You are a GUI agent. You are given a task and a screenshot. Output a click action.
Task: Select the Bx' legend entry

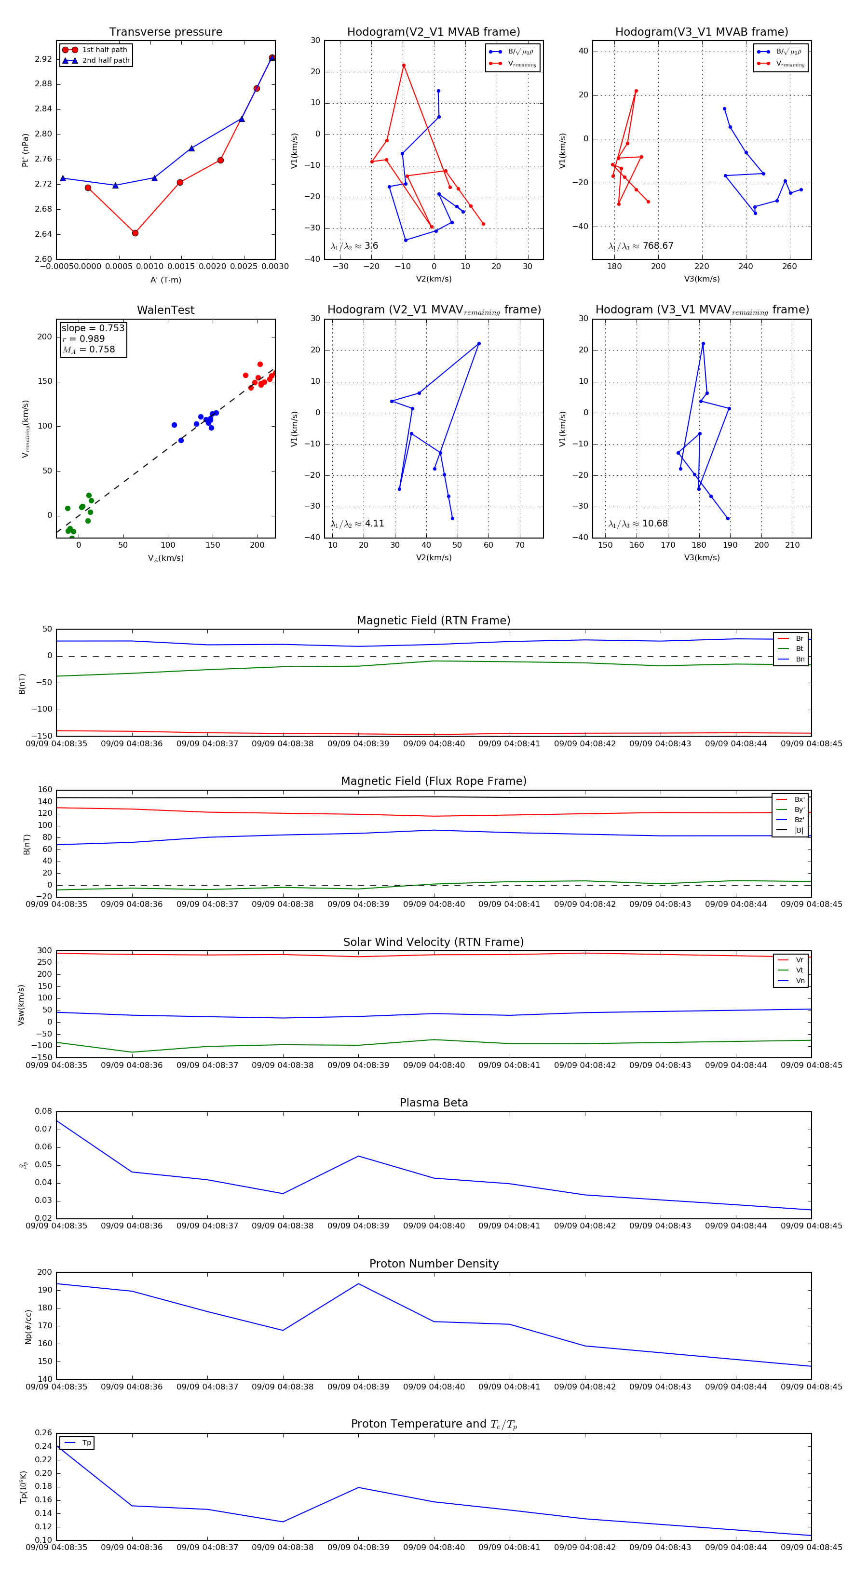tap(790, 799)
